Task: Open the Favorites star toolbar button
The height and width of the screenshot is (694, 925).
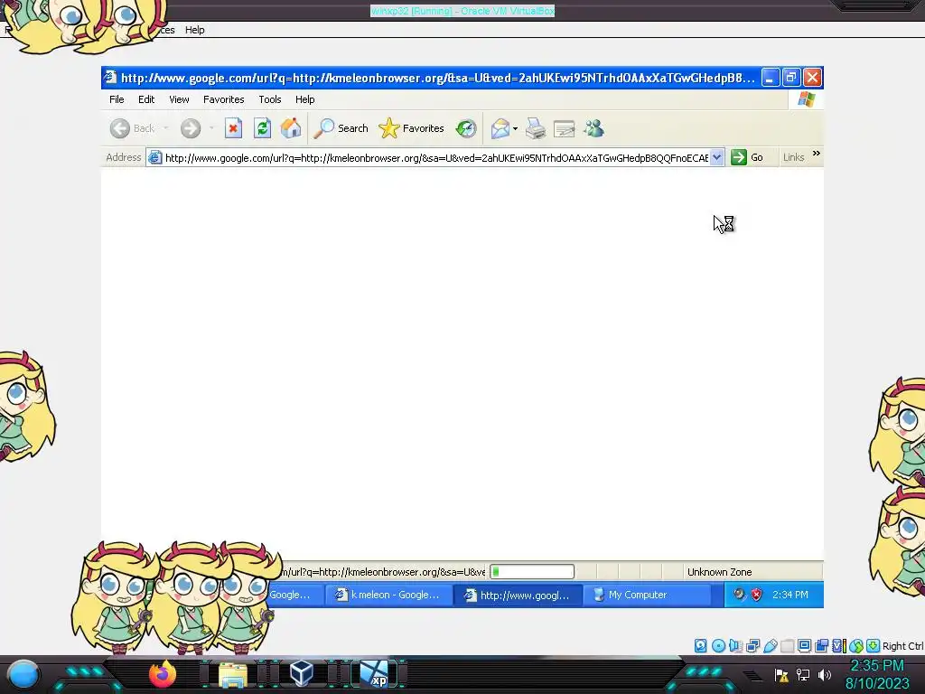Action: 411,128
